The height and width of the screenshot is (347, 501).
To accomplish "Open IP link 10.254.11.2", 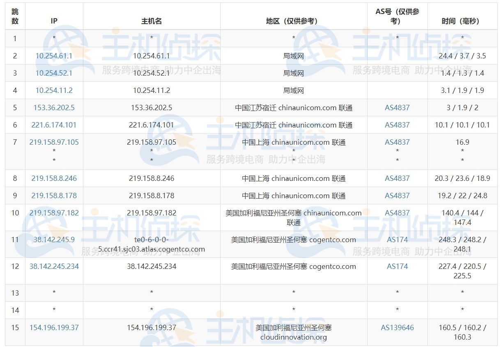I will [54, 90].
